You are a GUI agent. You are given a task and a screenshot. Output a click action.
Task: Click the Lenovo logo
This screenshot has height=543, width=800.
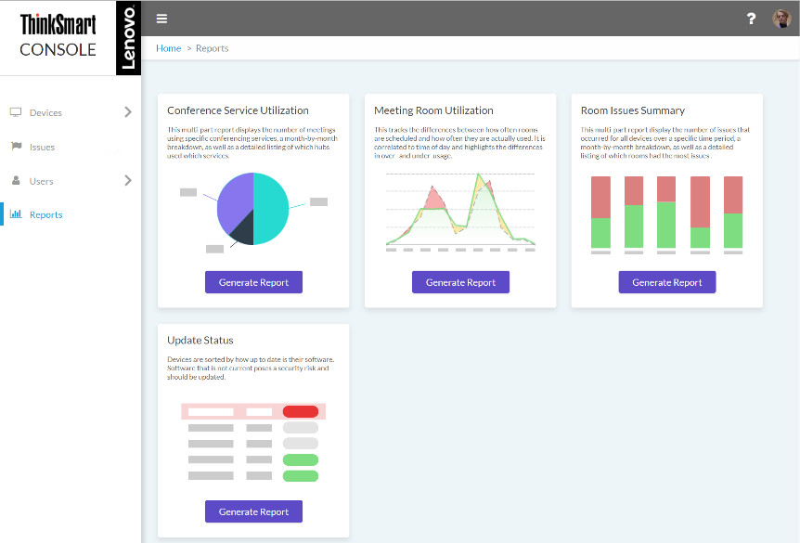coord(129,38)
